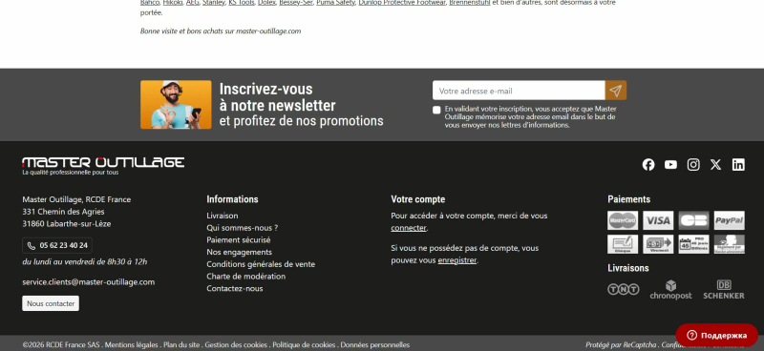
Task: Click the MasterCard payment icon
Action: pyautogui.click(x=623, y=220)
